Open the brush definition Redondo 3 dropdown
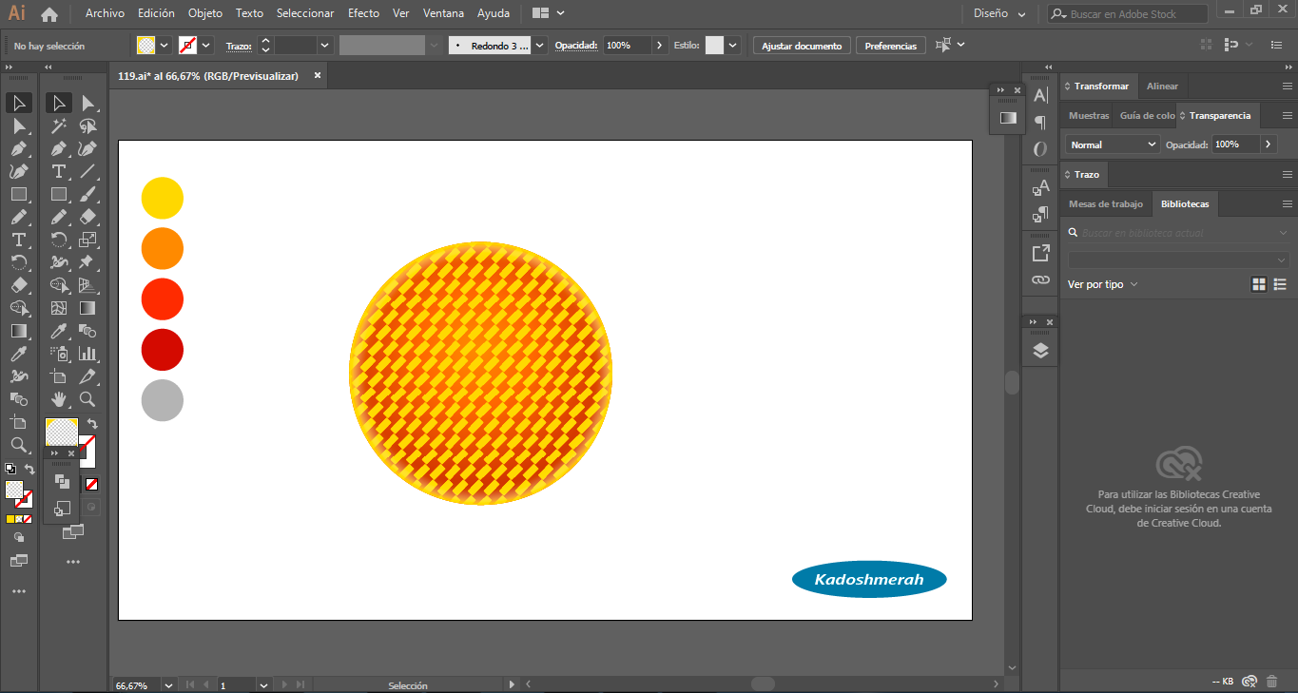The width and height of the screenshot is (1298, 693). click(x=540, y=46)
